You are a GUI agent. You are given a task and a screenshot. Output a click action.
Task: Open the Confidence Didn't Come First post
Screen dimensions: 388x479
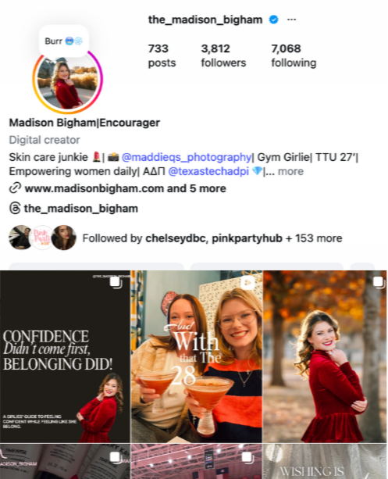65,356
